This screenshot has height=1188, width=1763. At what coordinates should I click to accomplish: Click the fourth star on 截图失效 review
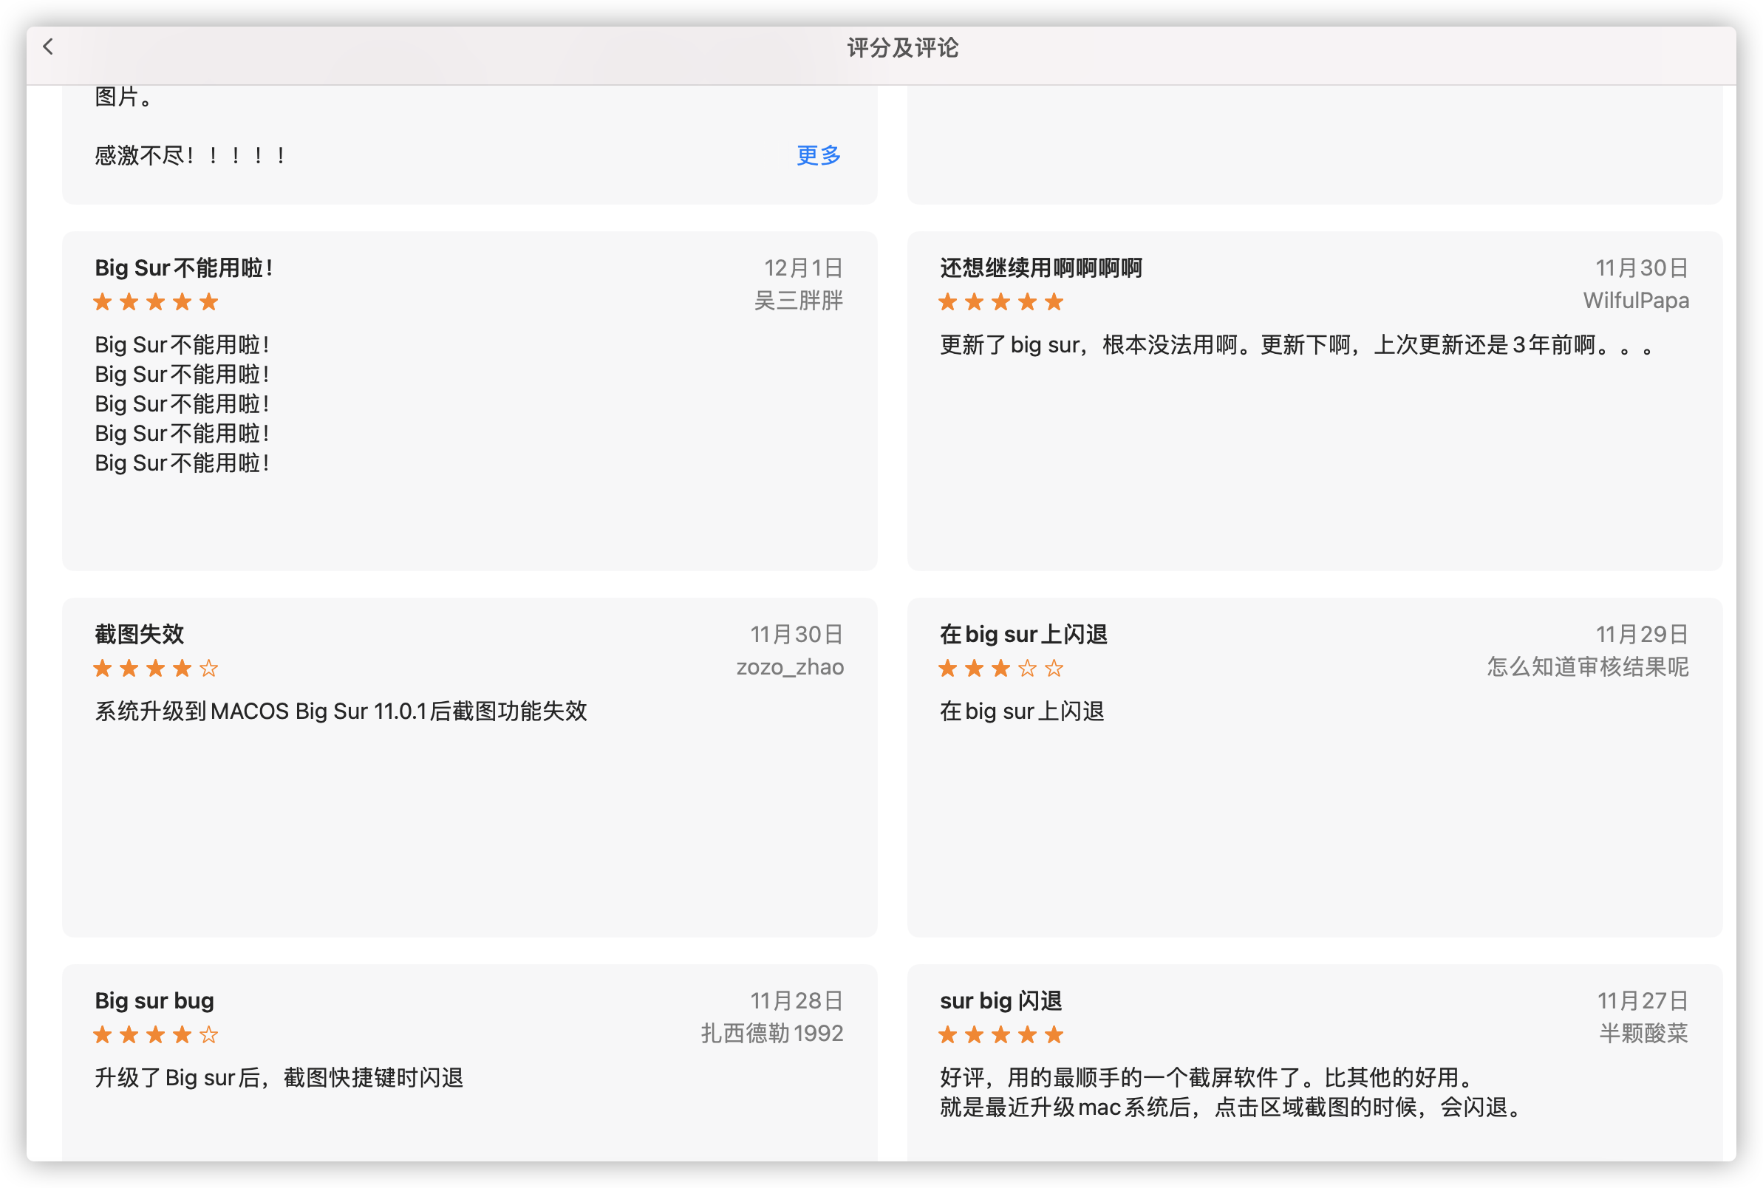point(182,667)
